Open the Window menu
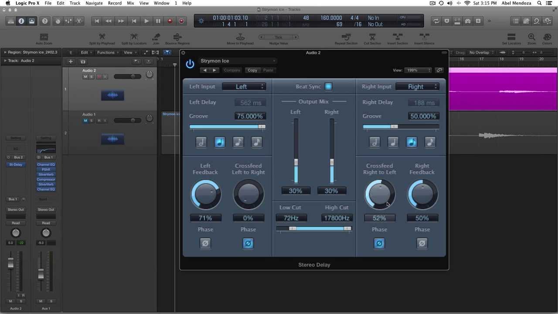Screen dimensions: 558x314 (161, 3)
